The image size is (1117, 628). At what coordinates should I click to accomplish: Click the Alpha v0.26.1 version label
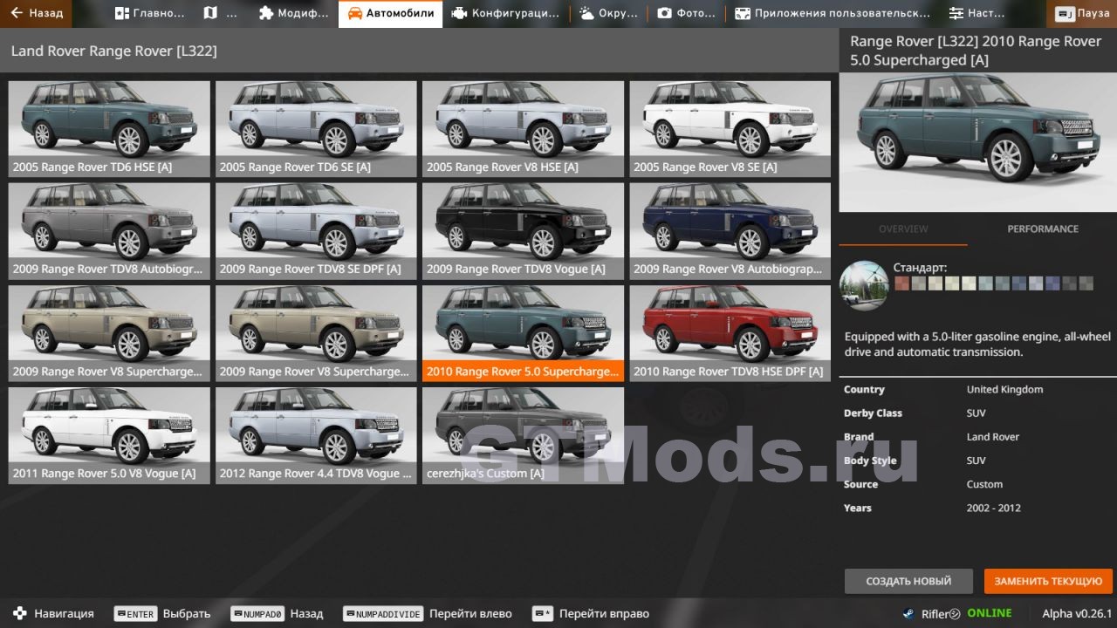click(x=1077, y=613)
